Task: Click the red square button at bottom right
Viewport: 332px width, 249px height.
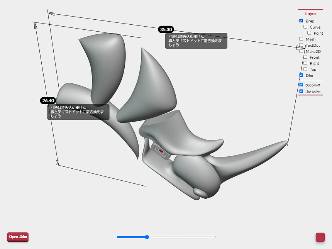Action: [x=320, y=237]
